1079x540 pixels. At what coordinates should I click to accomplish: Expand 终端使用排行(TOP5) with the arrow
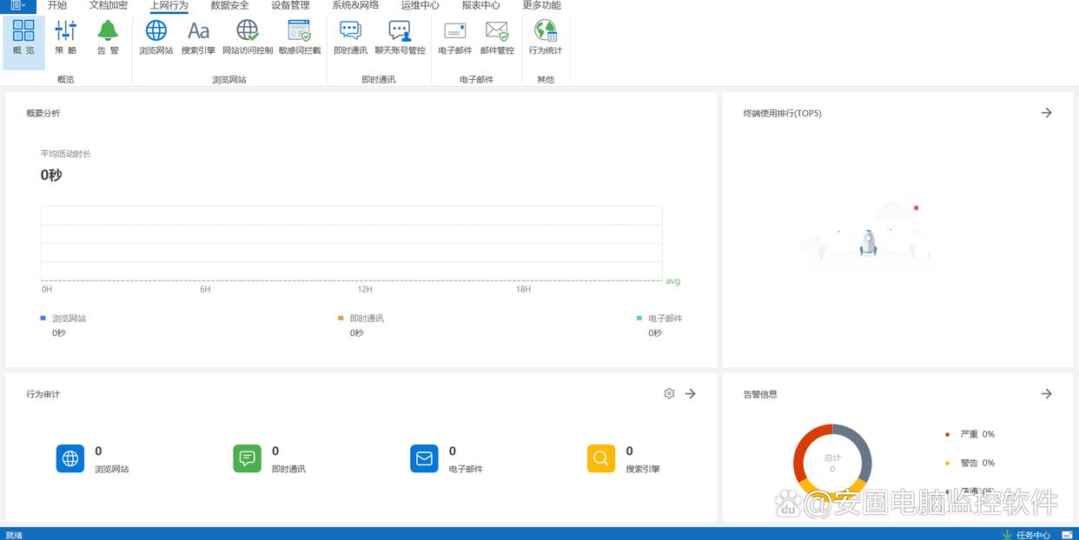(x=1047, y=113)
